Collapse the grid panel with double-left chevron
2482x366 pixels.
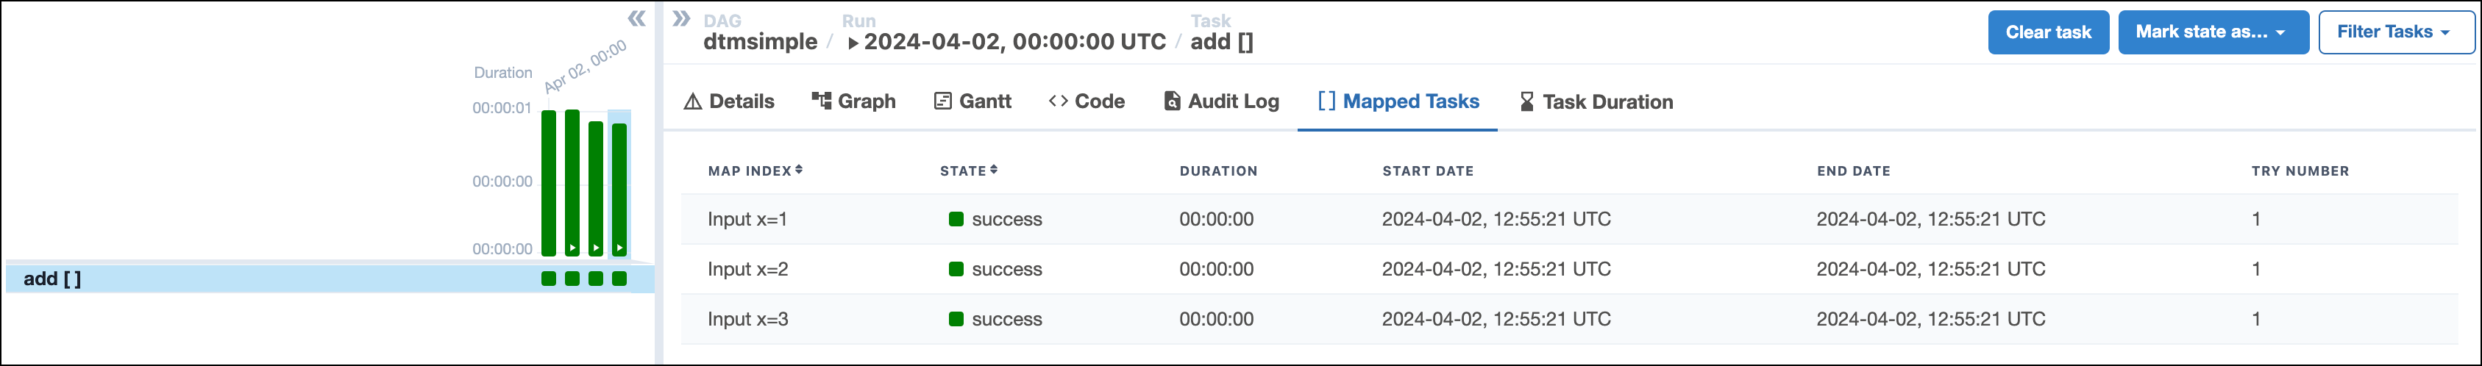[636, 18]
